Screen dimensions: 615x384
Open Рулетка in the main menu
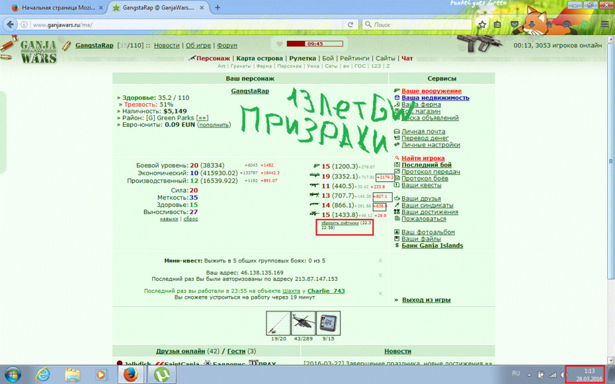tap(302, 58)
